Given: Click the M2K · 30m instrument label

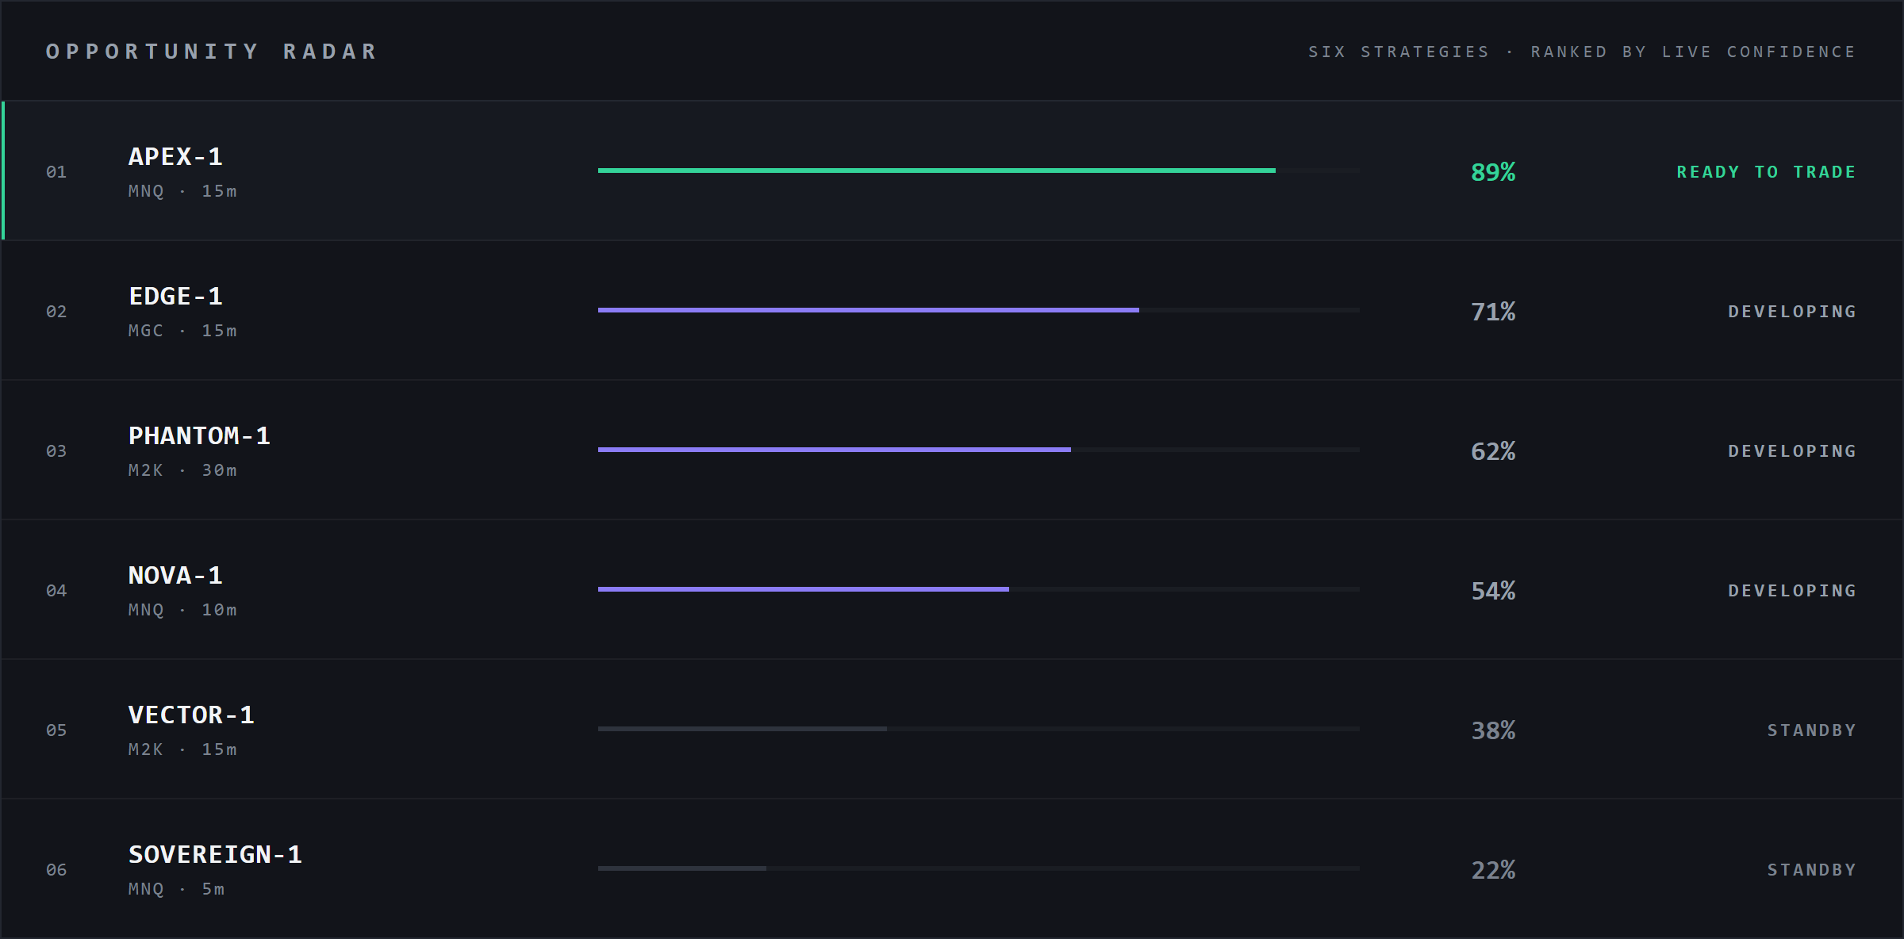Looking at the screenshot, I should [182, 470].
